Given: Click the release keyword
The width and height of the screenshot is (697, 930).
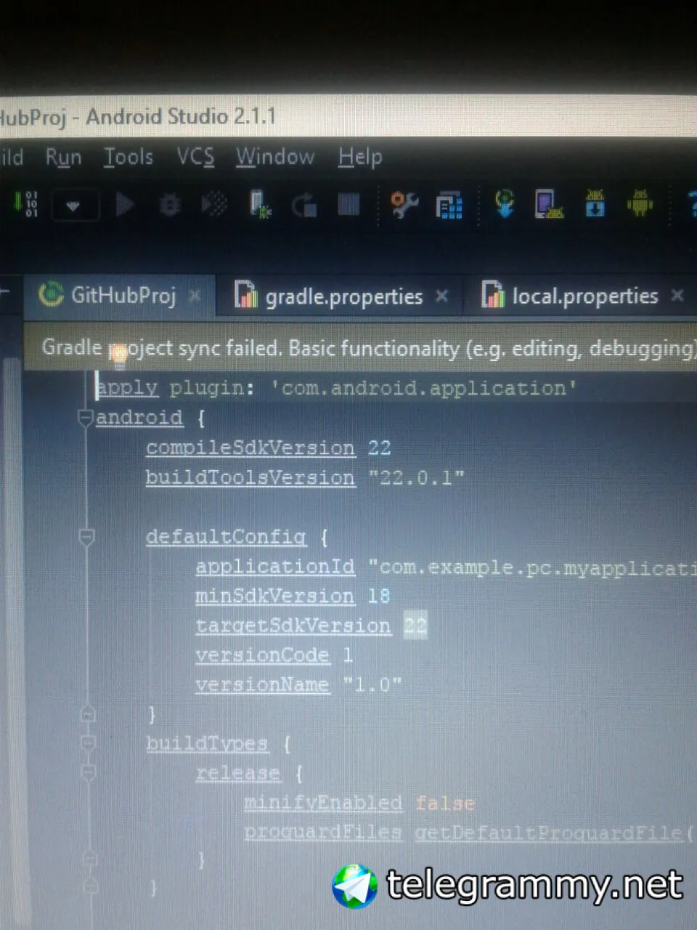Looking at the screenshot, I should point(238,773).
